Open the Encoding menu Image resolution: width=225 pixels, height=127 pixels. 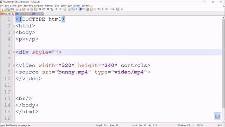28,6
